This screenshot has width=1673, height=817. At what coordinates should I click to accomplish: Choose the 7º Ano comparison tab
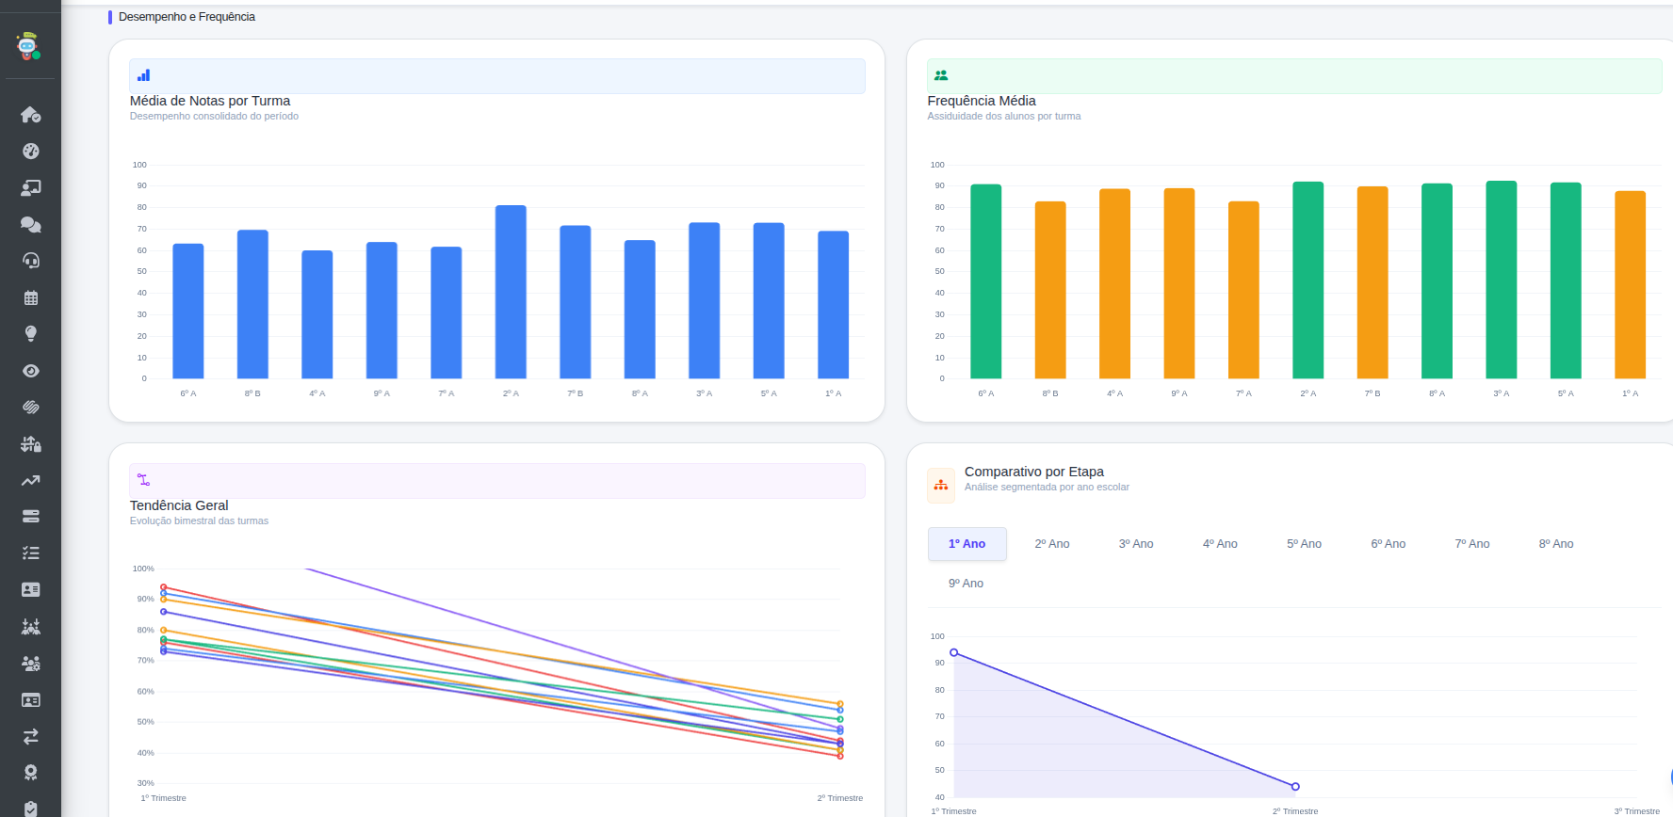[x=1471, y=544]
